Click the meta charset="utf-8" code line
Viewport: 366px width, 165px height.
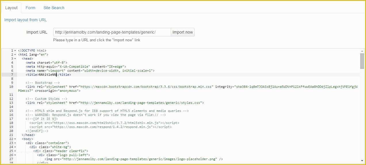pyautogui.click(x=46, y=63)
